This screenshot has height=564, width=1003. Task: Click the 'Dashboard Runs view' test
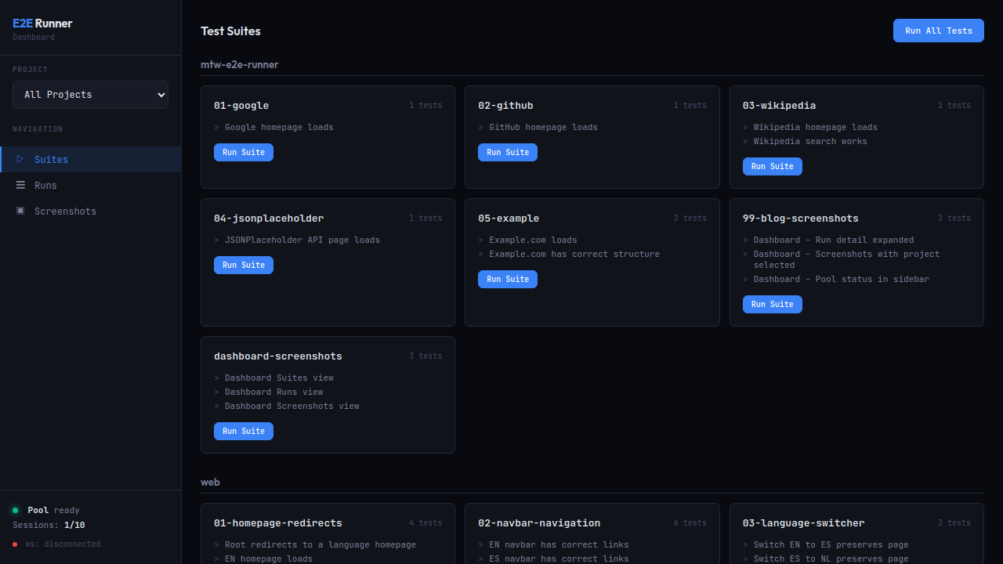click(x=274, y=392)
